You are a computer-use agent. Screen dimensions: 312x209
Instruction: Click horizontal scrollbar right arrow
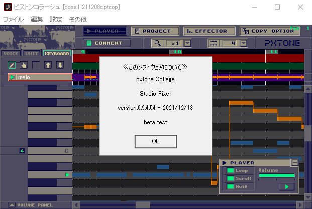pyautogui.click(x=300, y=205)
